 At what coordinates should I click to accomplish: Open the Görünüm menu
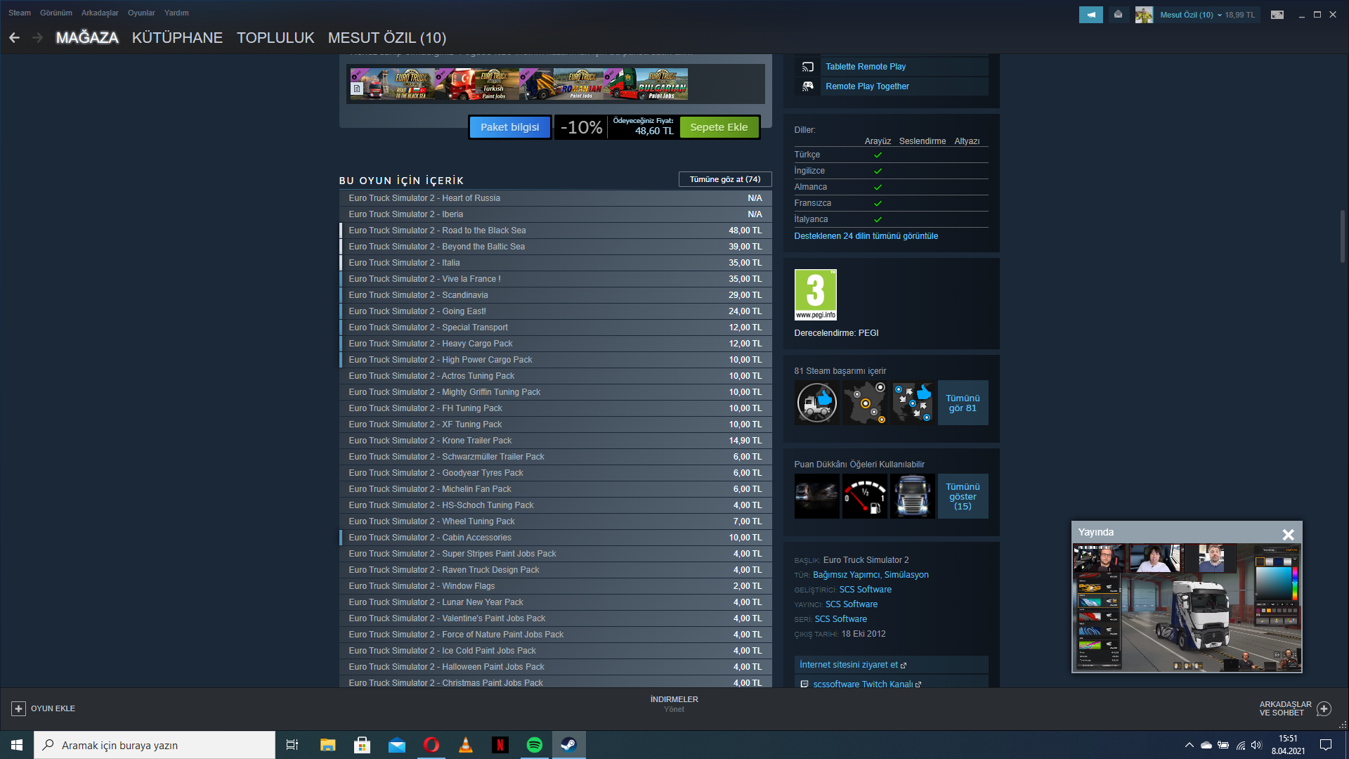(56, 13)
